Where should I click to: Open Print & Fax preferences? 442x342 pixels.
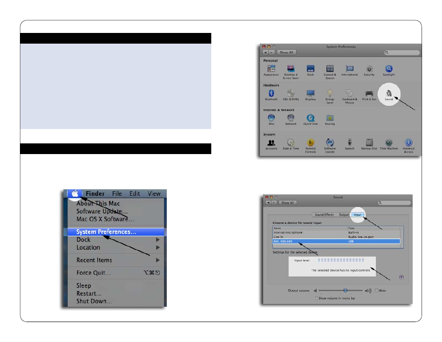click(369, 95)
